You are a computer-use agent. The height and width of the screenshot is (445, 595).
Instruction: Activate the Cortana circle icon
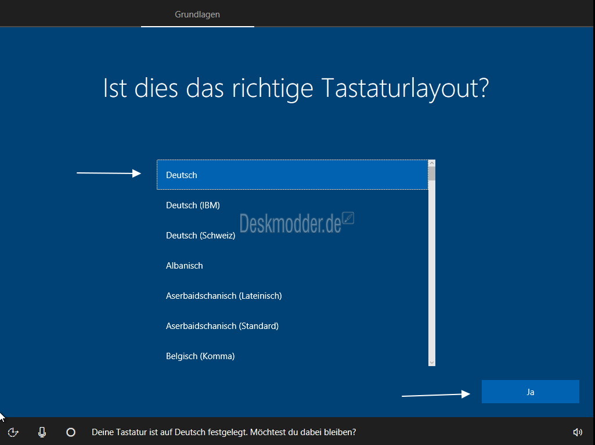point(71,432)
